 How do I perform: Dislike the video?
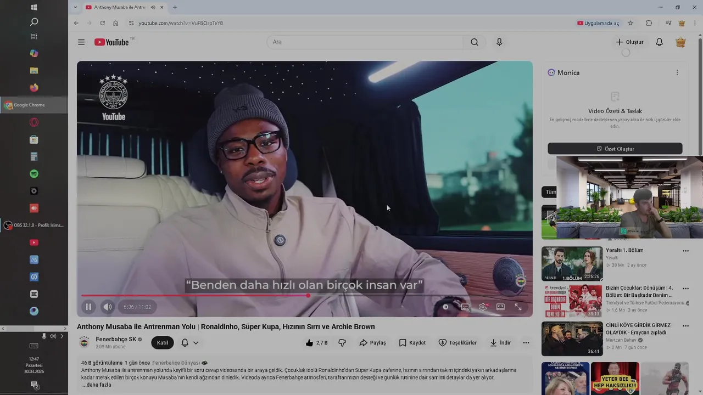[342, 343]
